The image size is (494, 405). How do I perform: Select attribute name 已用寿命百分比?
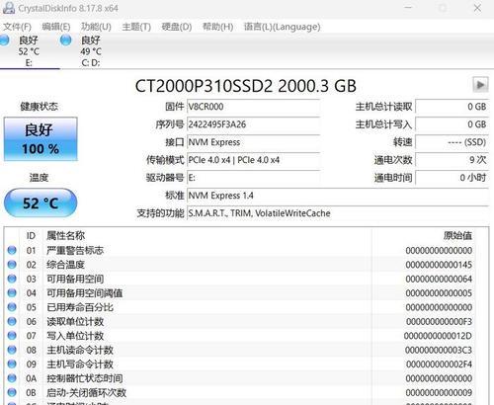click(80, 307)
